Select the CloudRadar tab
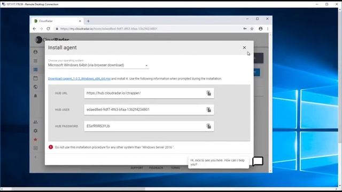The height and width of the screenshot is (192, 342). tap(57, 21)
